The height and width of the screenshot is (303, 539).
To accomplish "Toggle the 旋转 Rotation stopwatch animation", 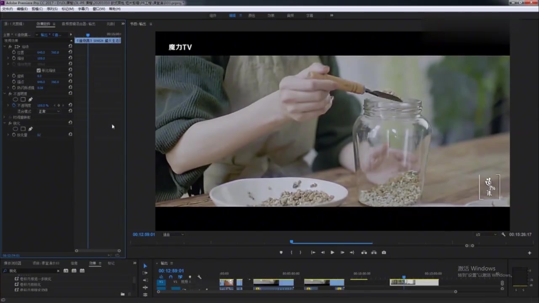I will point(14,76).
